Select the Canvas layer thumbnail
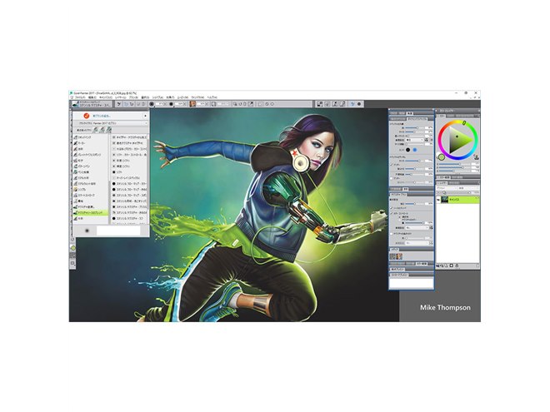 [x=444, y=200]
